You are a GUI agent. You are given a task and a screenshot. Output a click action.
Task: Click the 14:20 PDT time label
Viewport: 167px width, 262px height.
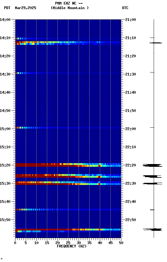tap(5, 56)
